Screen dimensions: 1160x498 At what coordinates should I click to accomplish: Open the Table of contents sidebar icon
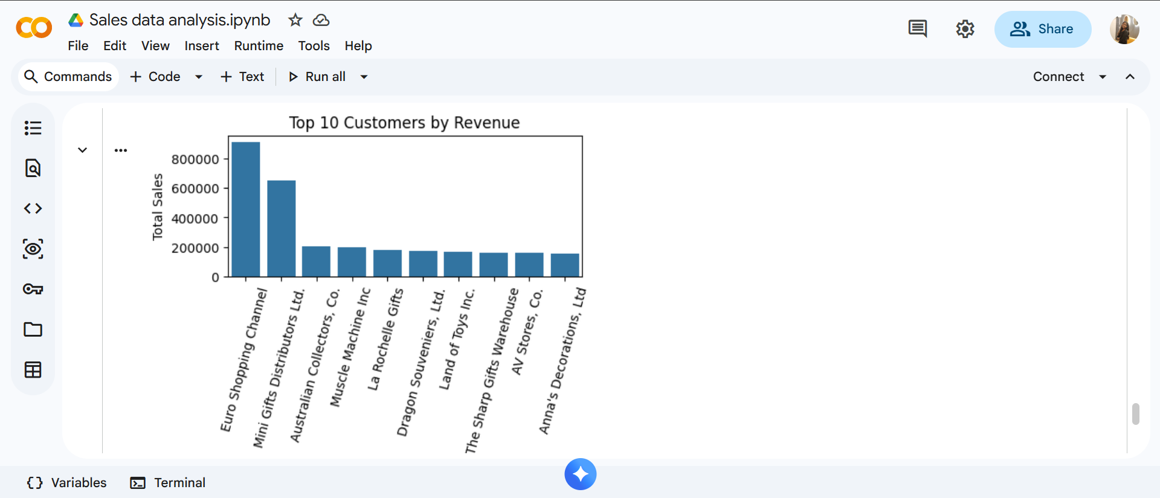[x=33, y=128]
